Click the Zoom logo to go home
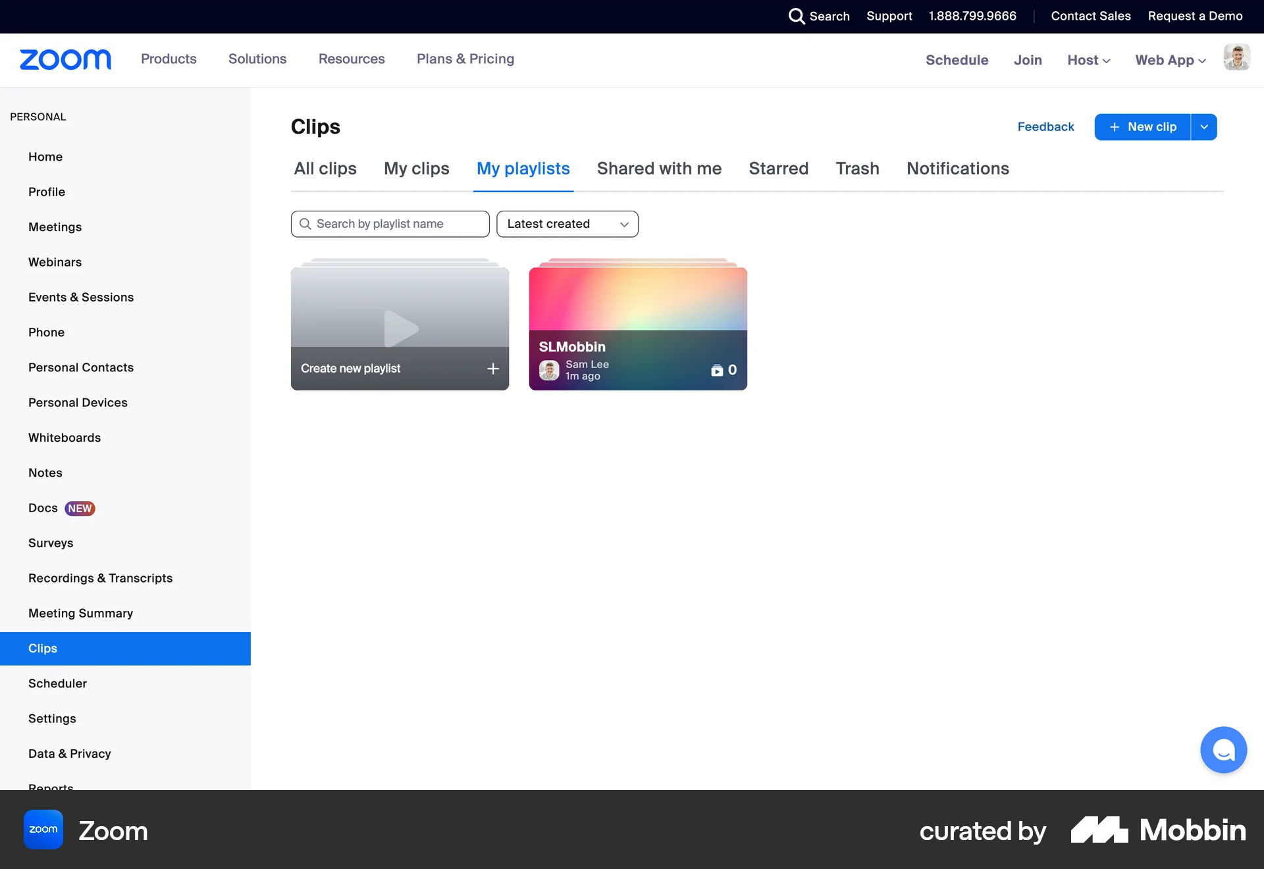This screenshot has height=869, width=1264. tap(65, 59)
